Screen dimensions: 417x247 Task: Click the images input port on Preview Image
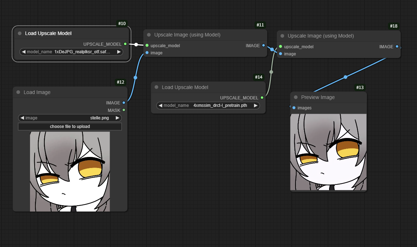coord(294,108)
